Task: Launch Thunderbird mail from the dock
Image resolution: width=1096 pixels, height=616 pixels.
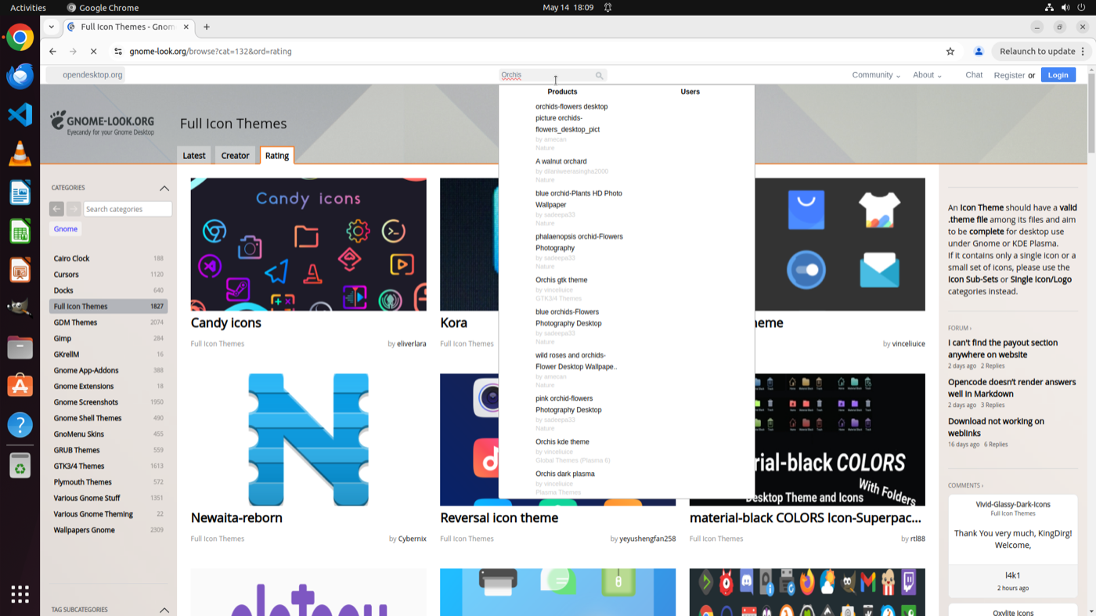Action: (20, 76)
